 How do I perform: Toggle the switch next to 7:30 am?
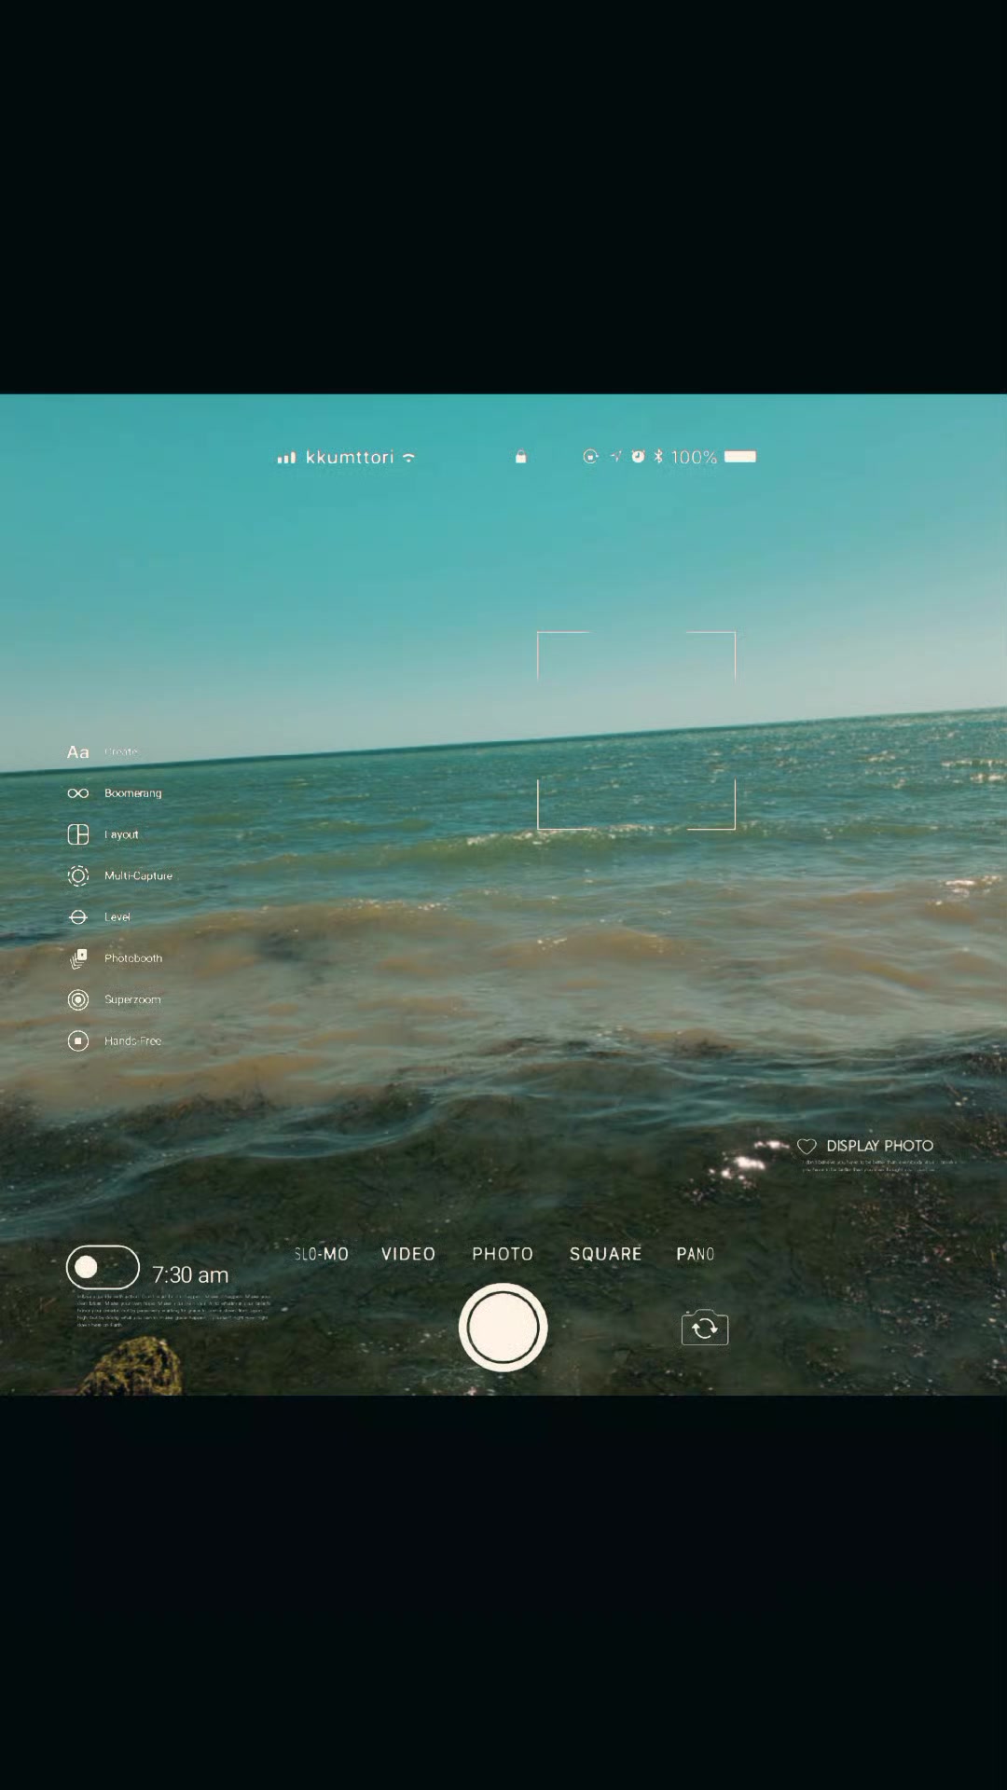[x=103, y=1267]
